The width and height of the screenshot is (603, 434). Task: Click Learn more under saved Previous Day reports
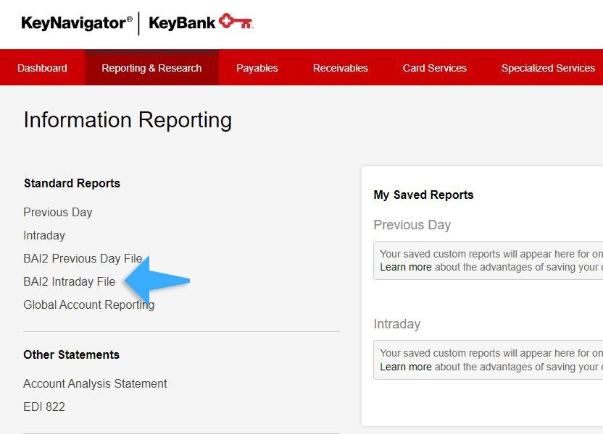point(405,267)
